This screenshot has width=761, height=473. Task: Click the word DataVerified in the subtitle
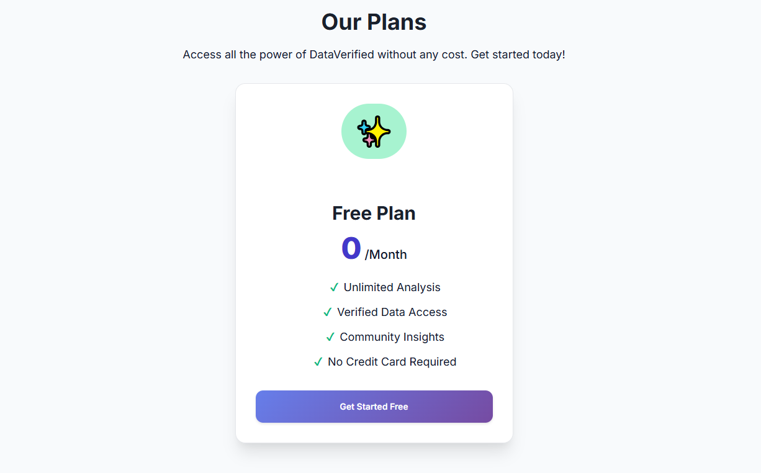click(x=341, y=55)
